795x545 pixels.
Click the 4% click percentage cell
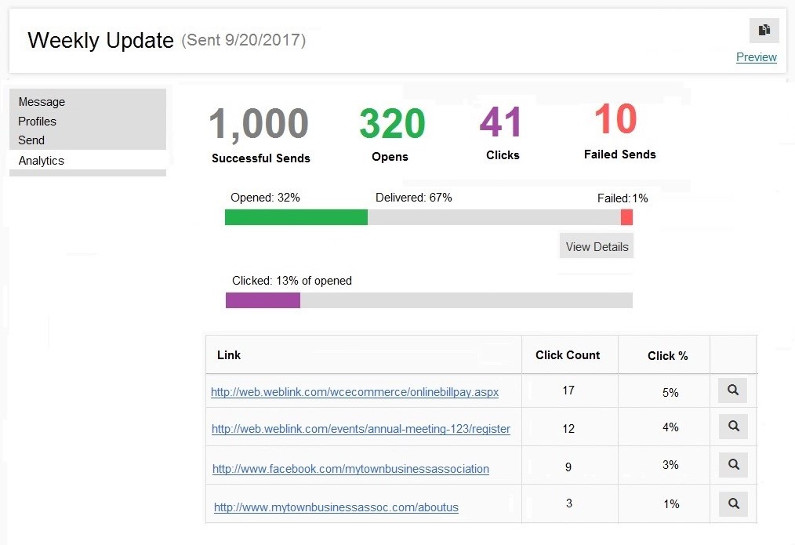click(670, 427)
